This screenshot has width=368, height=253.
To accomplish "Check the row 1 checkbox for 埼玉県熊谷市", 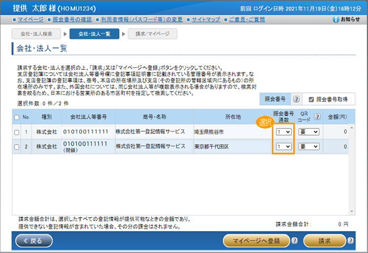I will [x=16, y=131].
